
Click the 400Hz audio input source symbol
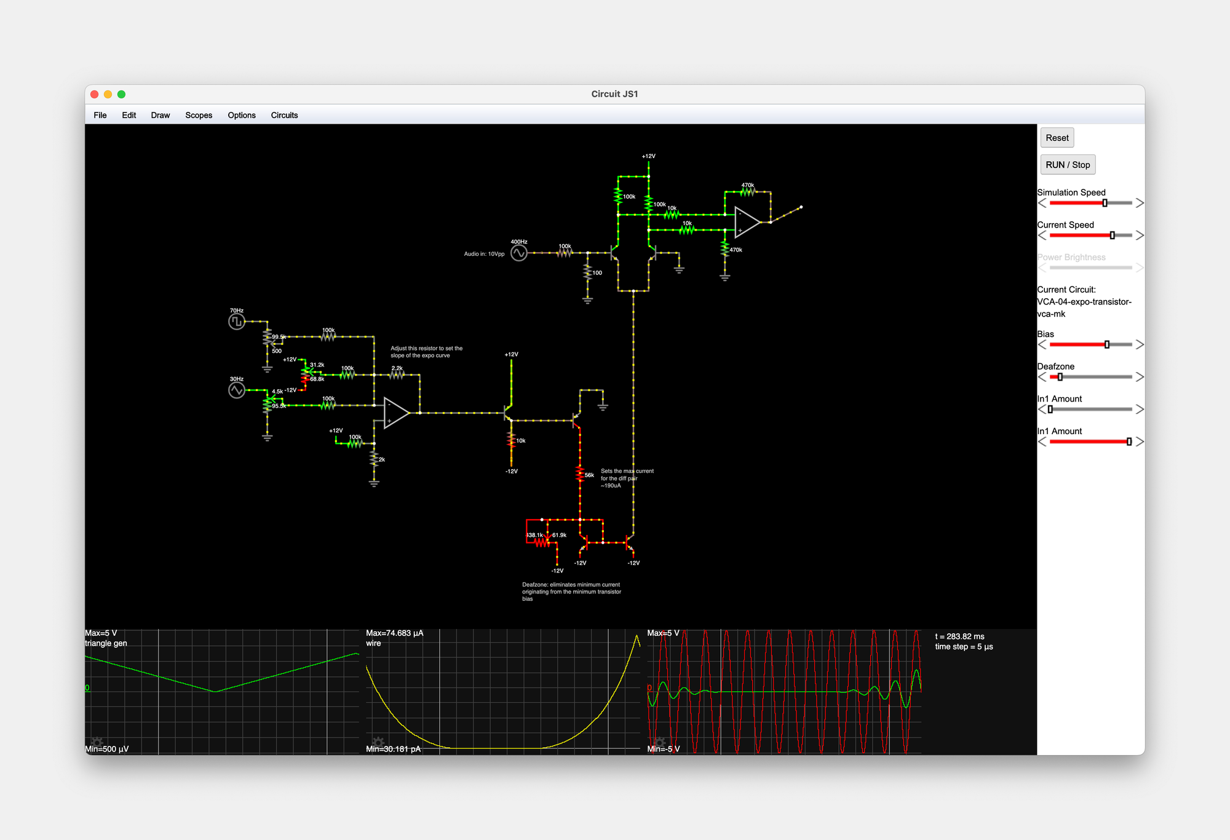point(519,253)
